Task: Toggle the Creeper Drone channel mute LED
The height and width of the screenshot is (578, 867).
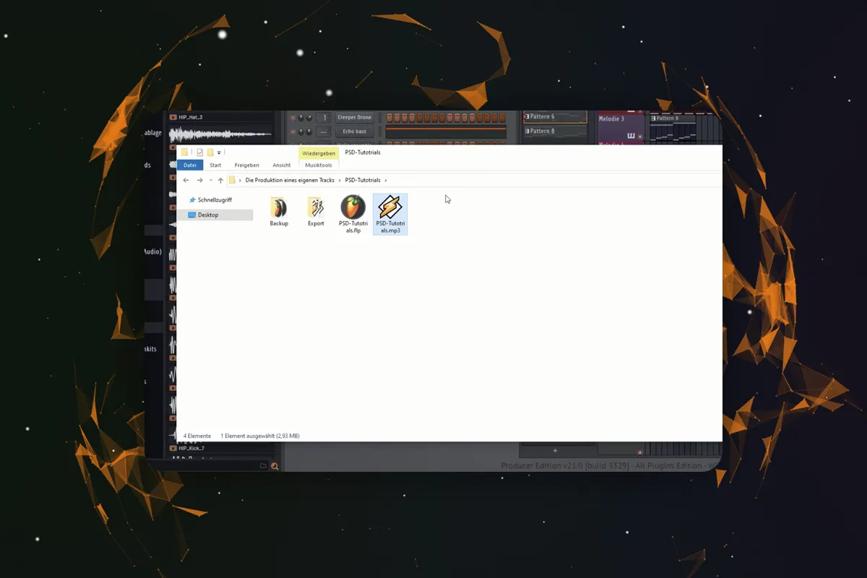Action: pos(293,118)
